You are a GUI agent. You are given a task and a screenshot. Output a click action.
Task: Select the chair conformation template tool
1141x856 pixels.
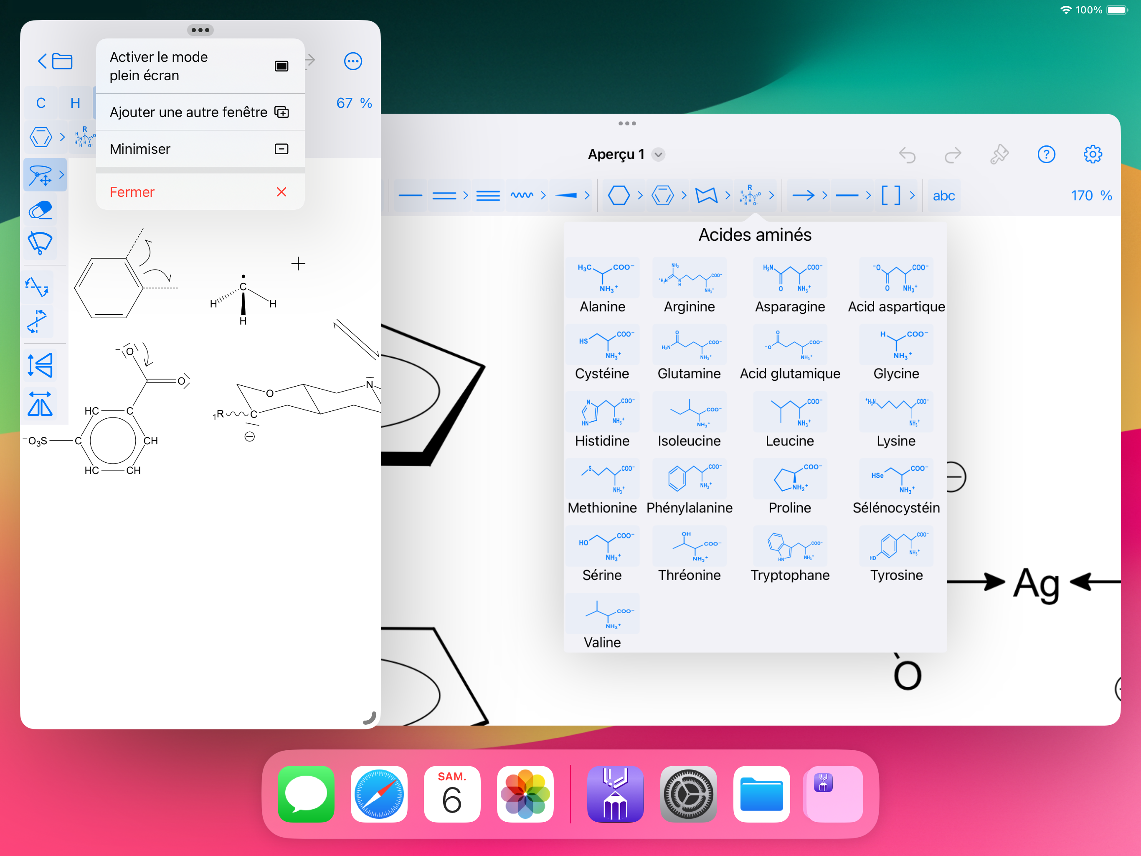[707, 196]
